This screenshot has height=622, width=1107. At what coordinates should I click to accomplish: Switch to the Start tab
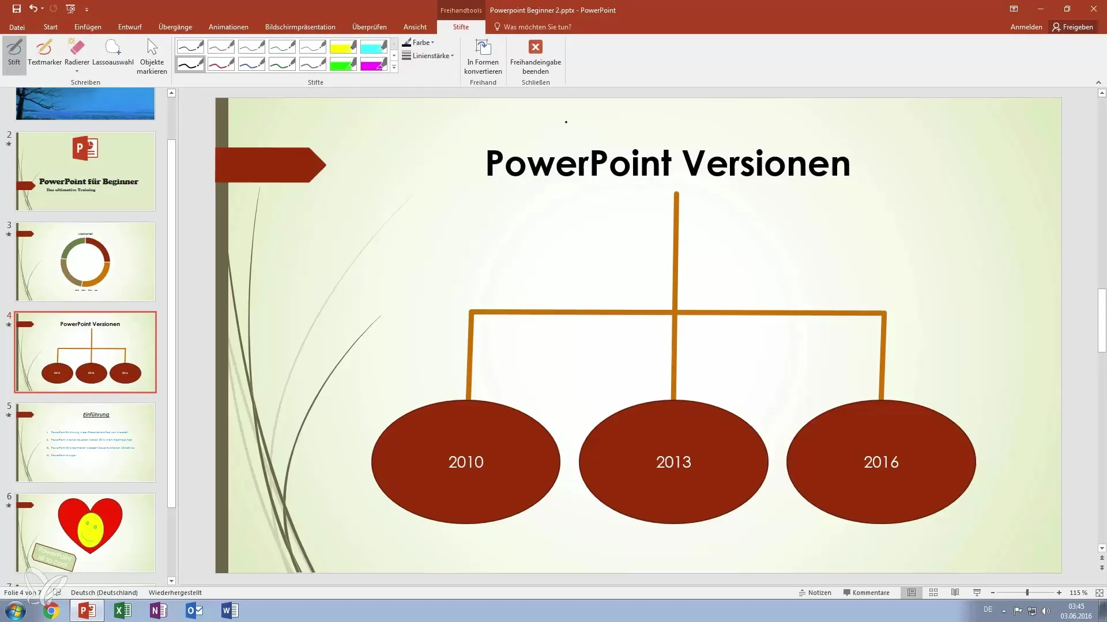pos(50,27)
